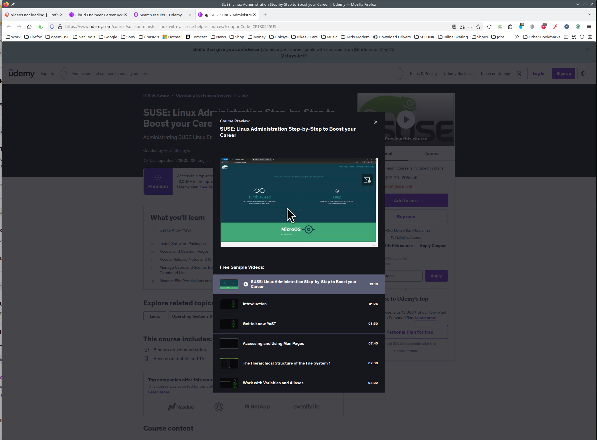Open Hierarchical Structure of File System 1 video
The height and width of the screenshot is (440, 597).
(x=299, y=363)
